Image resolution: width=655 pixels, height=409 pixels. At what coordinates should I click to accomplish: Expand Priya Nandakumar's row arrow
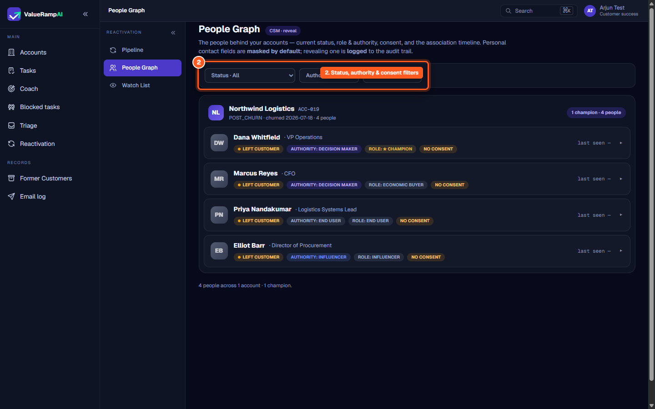click(621, 214)
